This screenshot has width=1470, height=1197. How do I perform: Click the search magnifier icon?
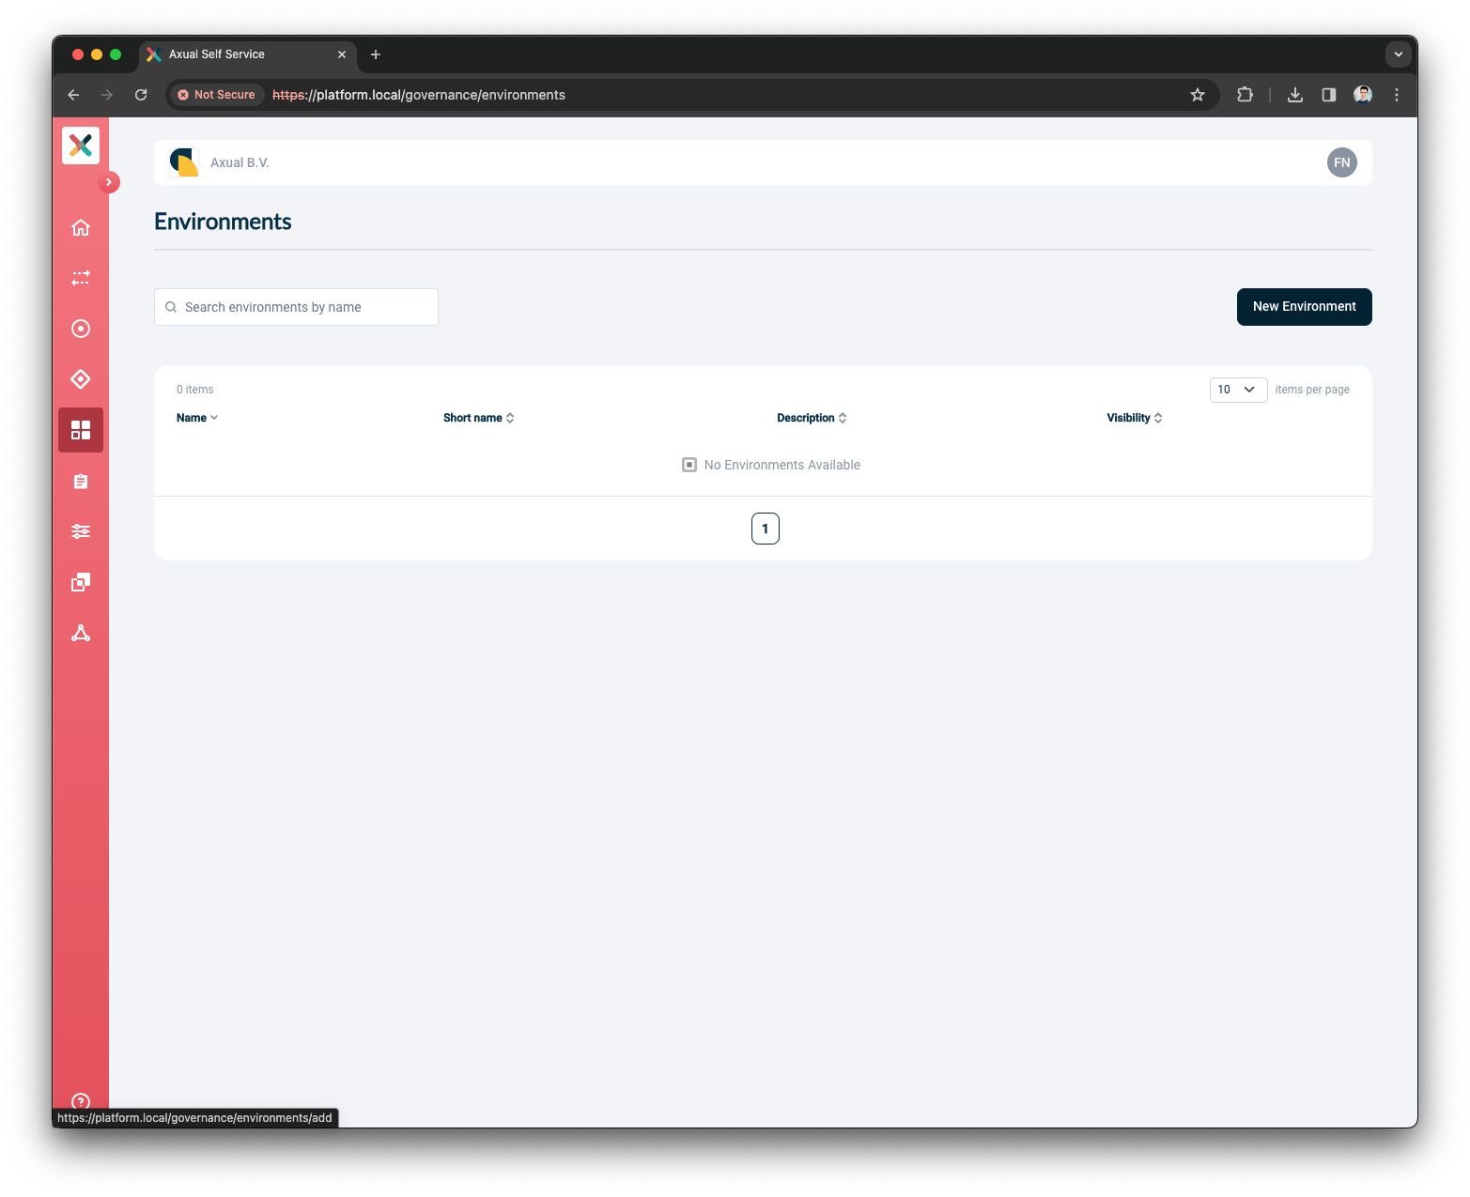pos(171,307)
